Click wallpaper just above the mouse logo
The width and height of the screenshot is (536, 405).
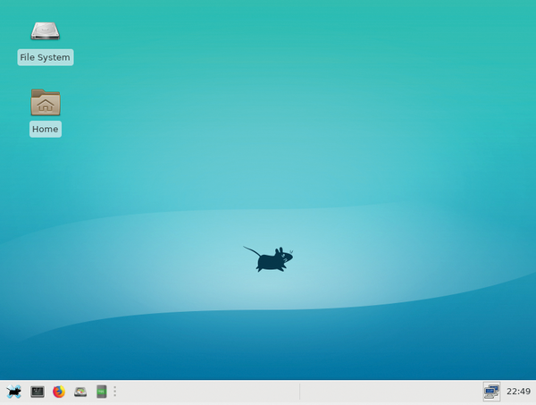point(269,224)
